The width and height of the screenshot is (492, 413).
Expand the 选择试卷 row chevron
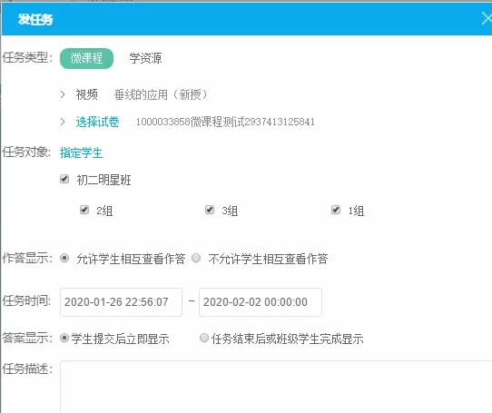[x=63, y=122]
